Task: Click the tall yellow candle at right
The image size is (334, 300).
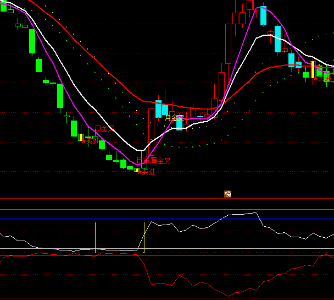Action: 312,70
